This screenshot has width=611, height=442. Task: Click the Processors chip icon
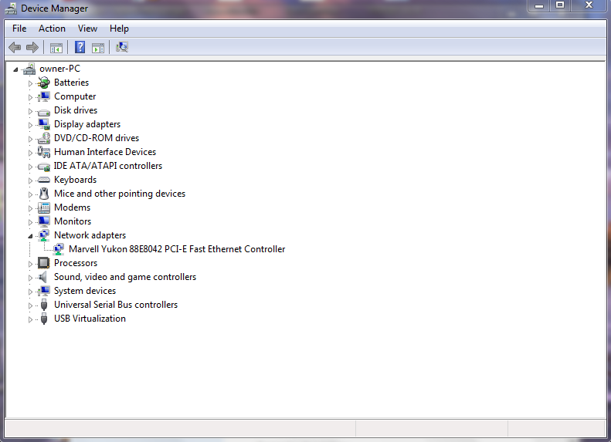43,263
